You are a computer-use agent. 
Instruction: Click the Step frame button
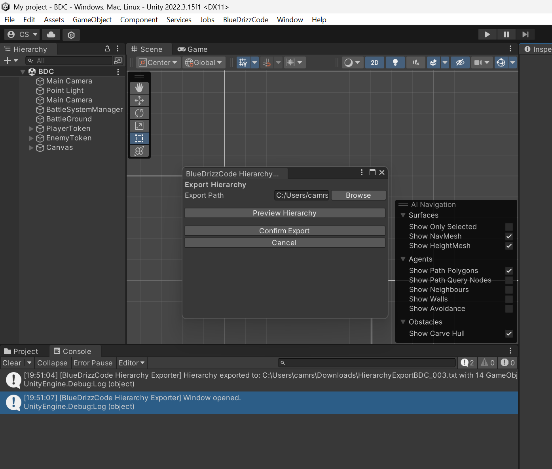525,34
